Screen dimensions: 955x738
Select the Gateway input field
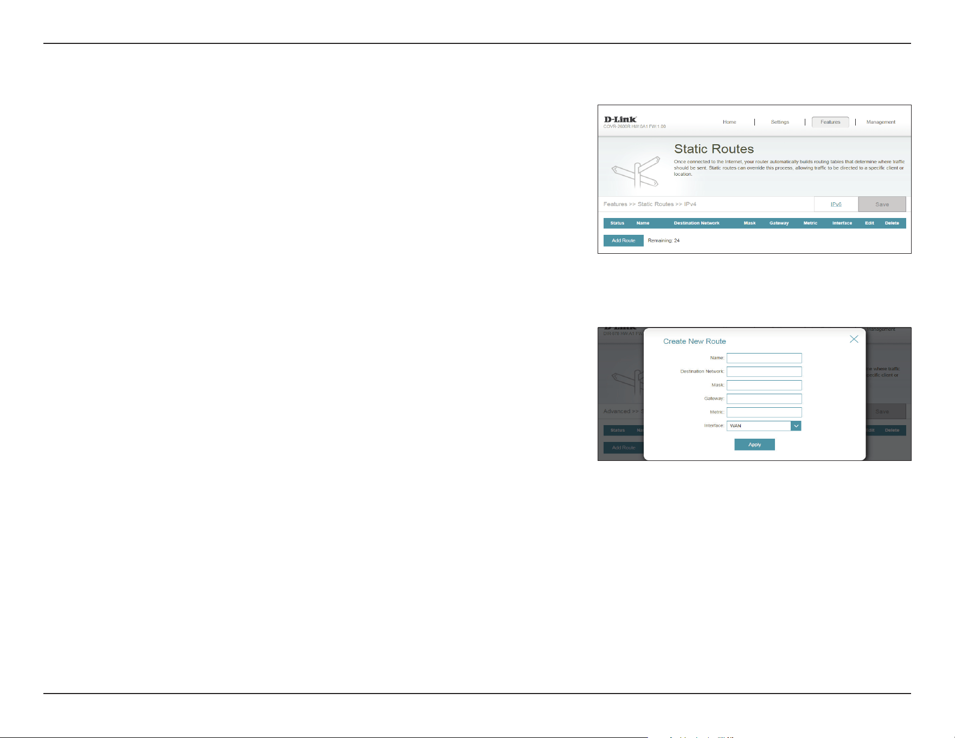point(764,399)
